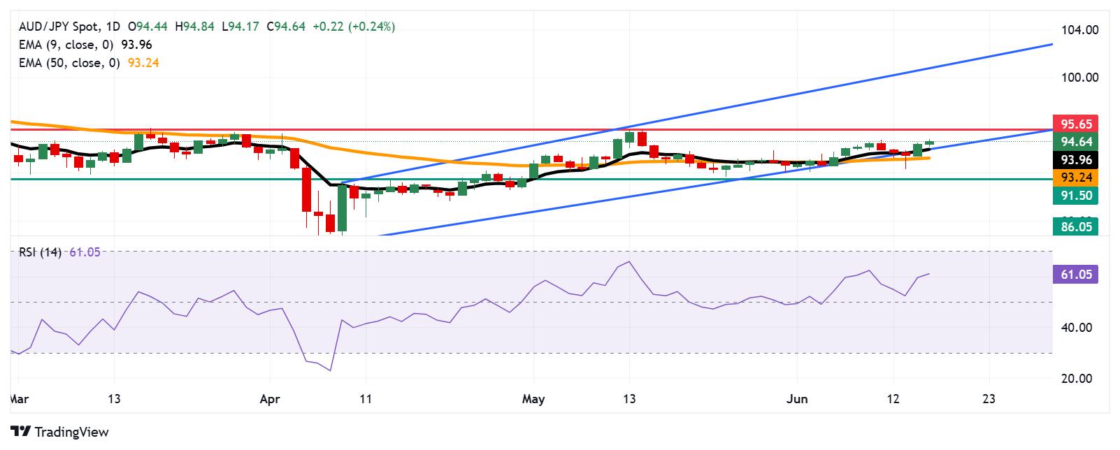This screenshot has width=1120, height=450.
Task: Click the 0.24% change value in header
Action: coord(375,27)
